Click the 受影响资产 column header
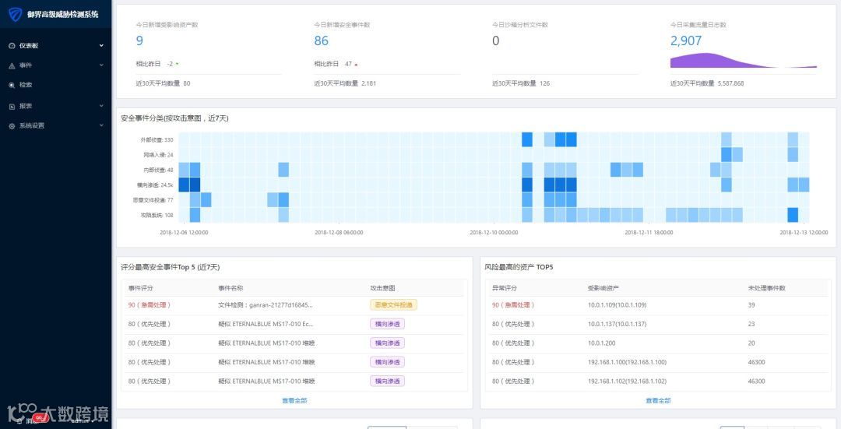Viewport: 841px width, 429px height. (x=603, y=289)
